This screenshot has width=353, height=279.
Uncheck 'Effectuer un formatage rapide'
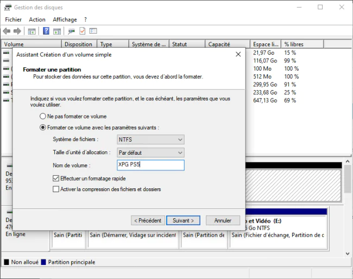click(89, 179)
